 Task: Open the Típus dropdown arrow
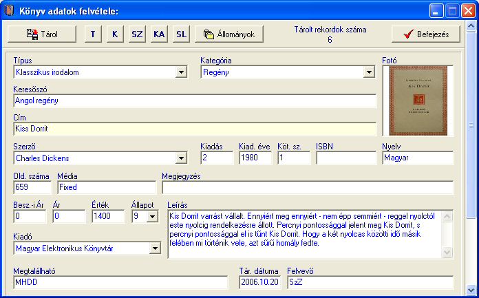[x=181, y=72]
